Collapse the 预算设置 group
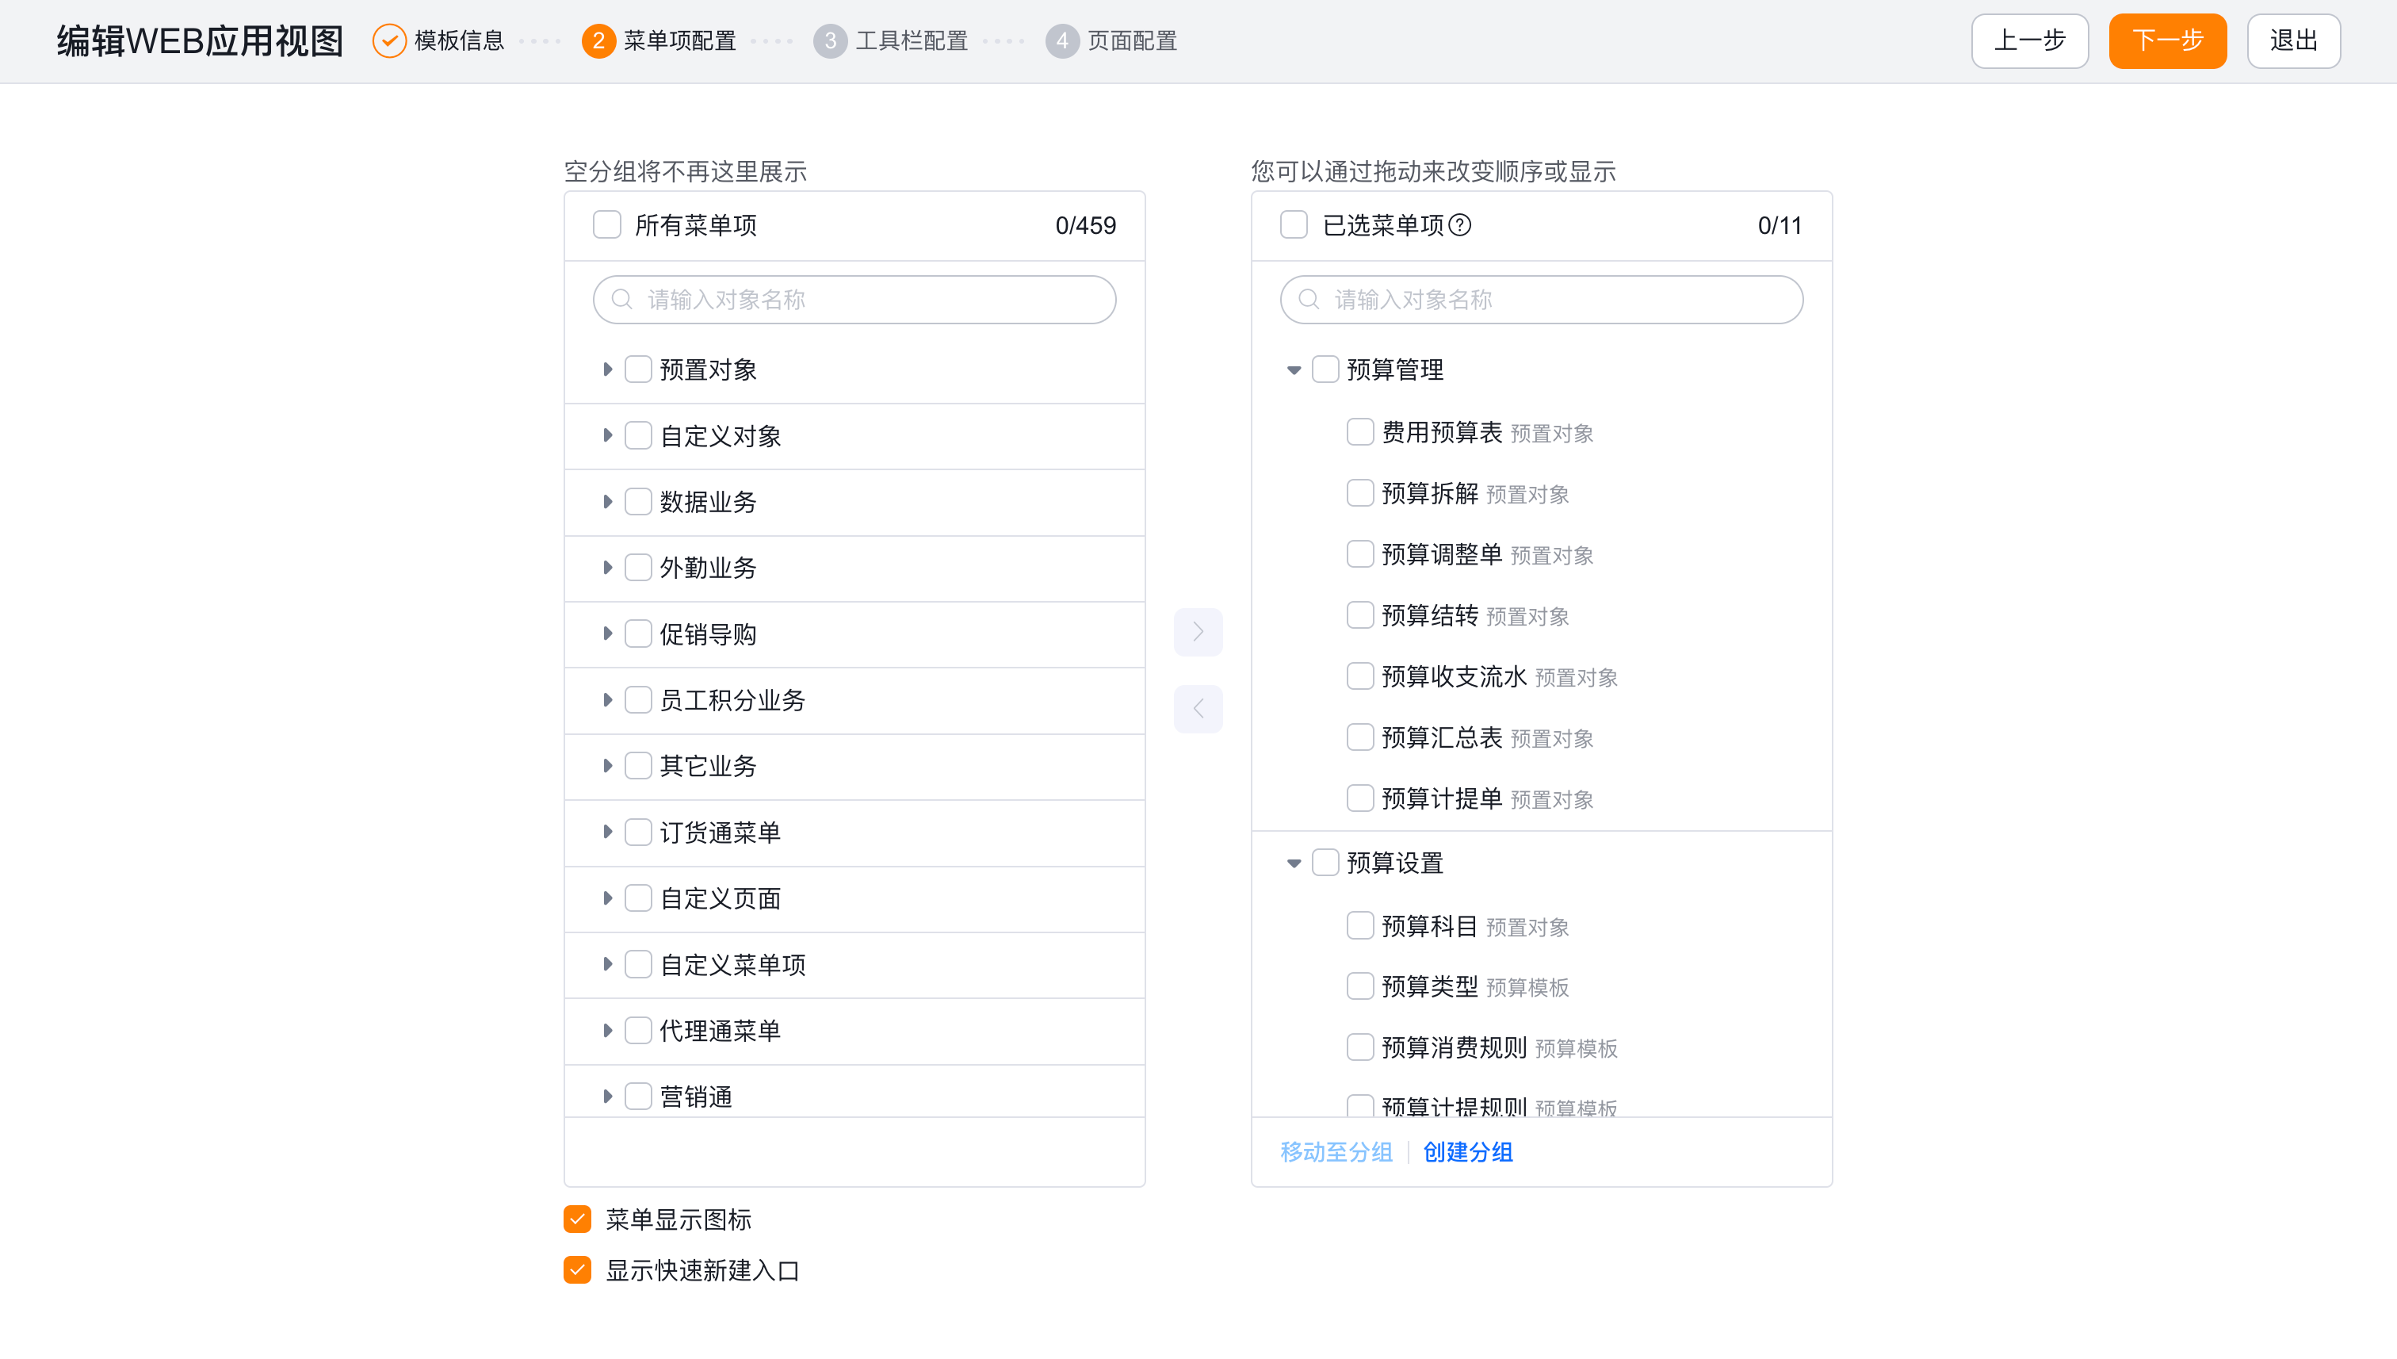 (1293, 863)
